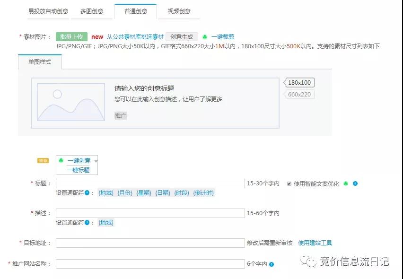Select the 180x100 size option
The width and height of the screenshot is (403, 279).
pyautogui.click(x=299, y=83)
